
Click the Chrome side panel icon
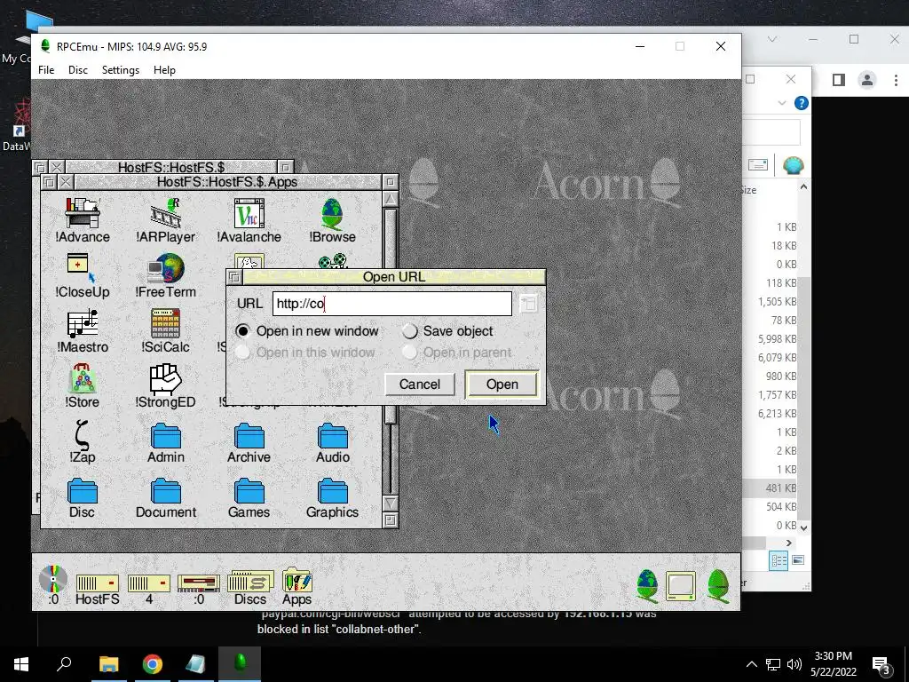pyautogui.click(x=839, y=80)
